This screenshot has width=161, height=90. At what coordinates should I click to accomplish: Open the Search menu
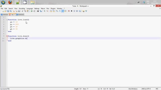coord(11,8)
